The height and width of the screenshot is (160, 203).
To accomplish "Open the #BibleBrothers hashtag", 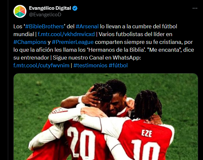I will (x=44, y=26).
